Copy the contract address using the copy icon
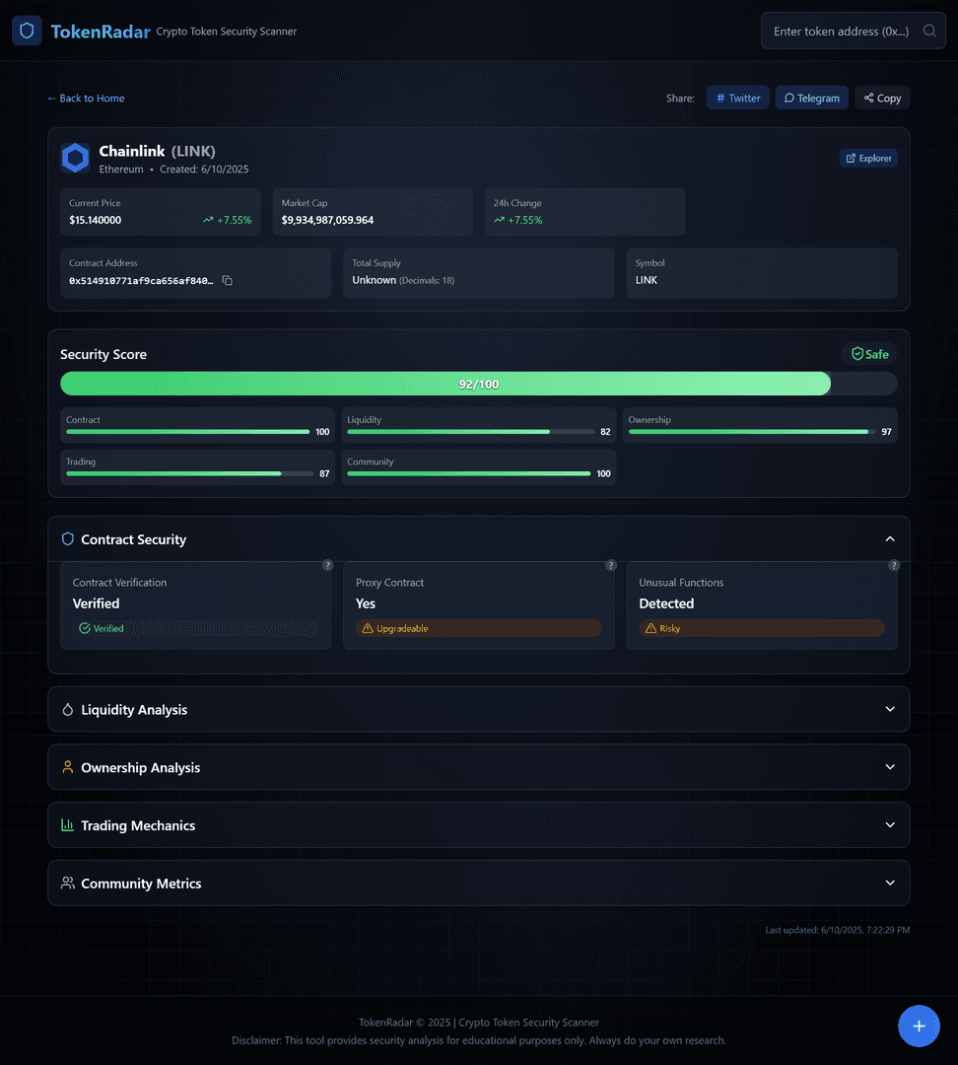This screenshot has height=1065, width=958. pyautogui.click(x=227, y=280)
